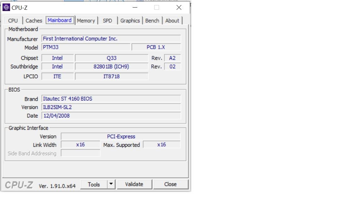The image size is (362, 204).
Task: Open the Caches tab
Action: 34,20
